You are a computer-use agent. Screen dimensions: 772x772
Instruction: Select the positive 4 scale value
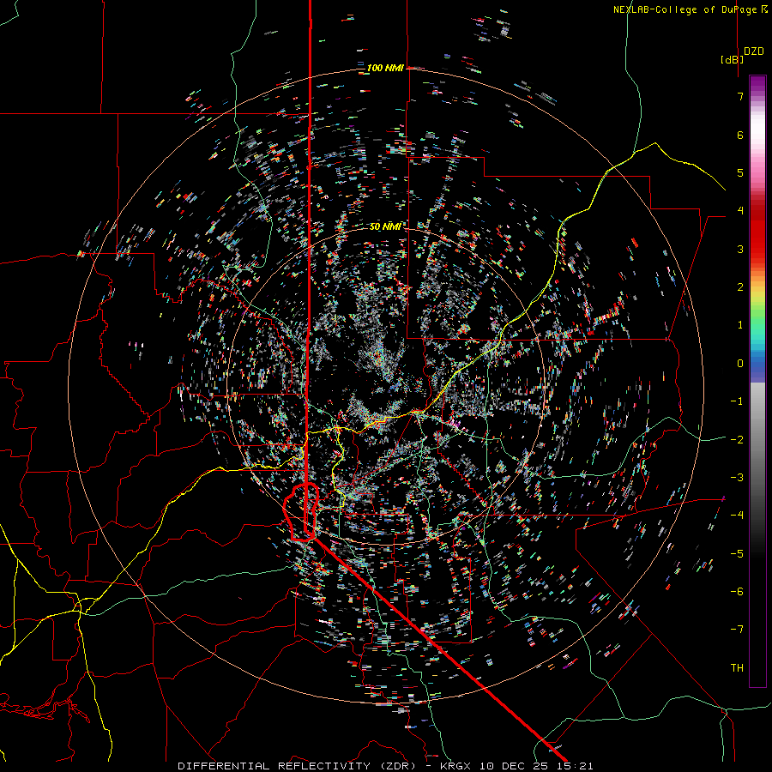tap(740, 211)
